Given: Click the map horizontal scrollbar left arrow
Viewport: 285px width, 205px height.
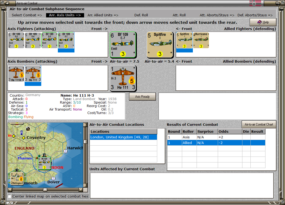Looking at the screenshot, I should click(10, 190).
